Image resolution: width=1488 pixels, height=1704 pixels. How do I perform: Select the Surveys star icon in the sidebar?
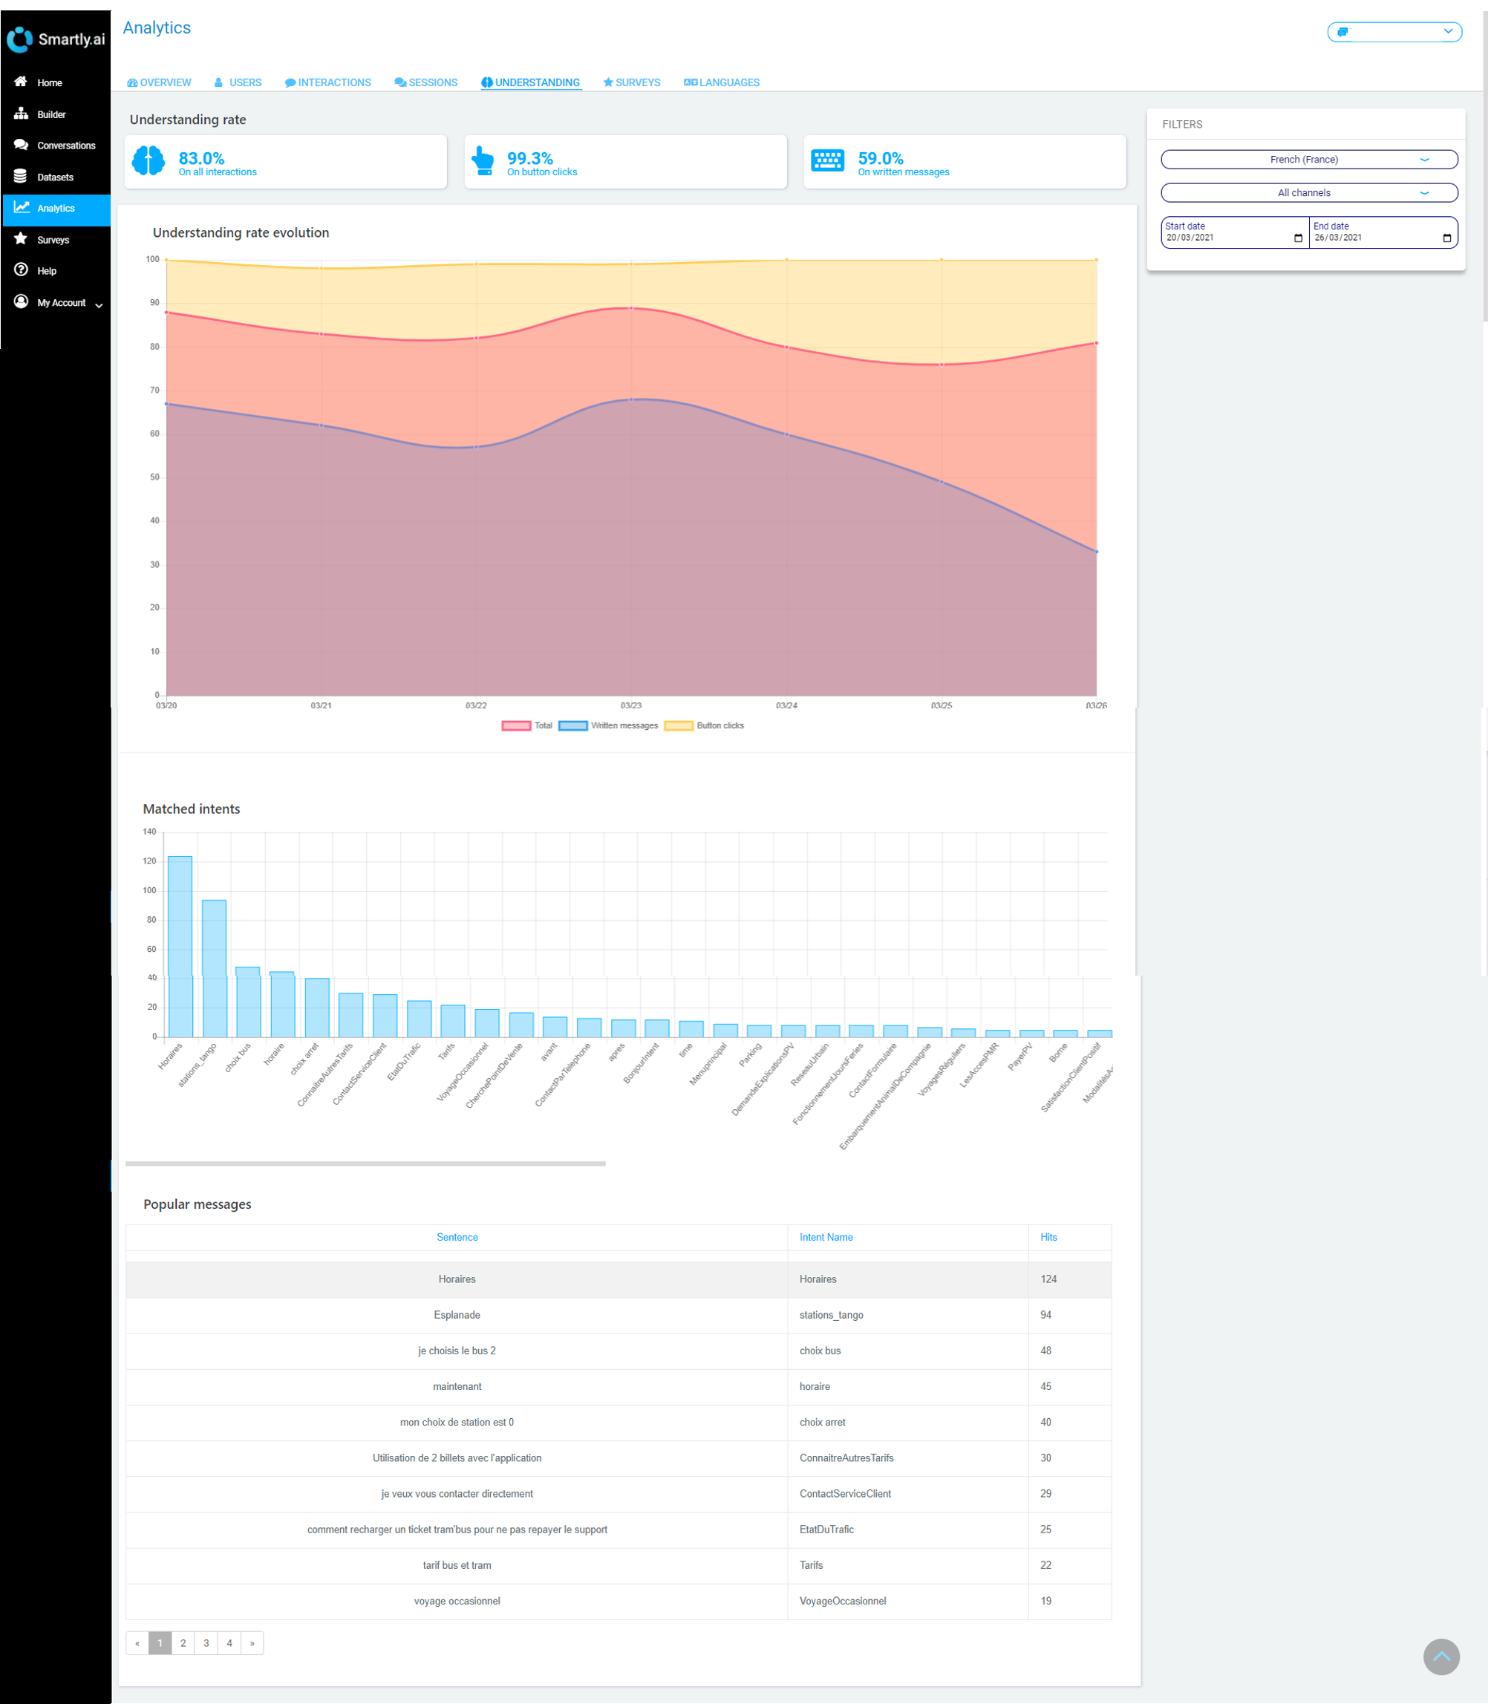coord(20,239)
